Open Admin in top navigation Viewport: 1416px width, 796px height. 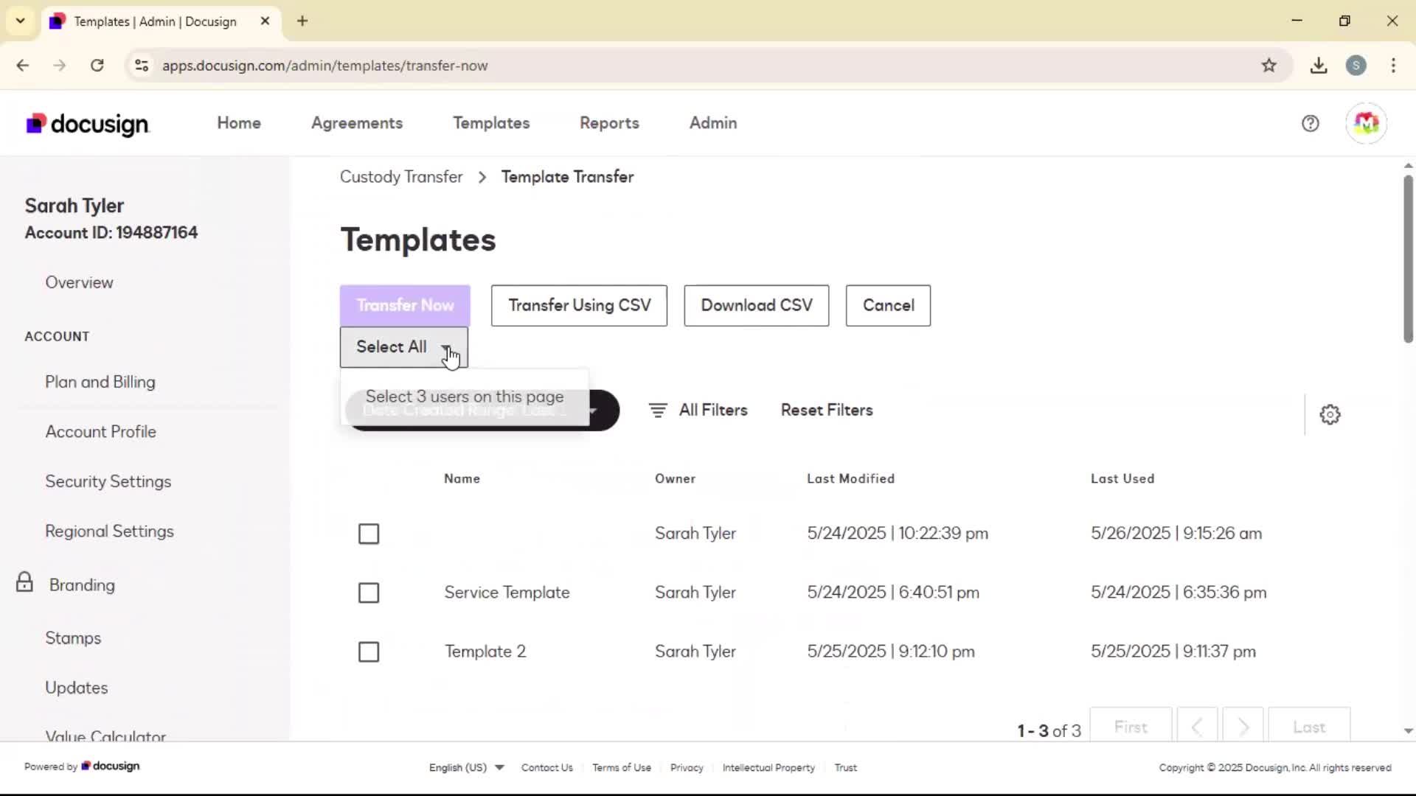click(x=713, y=123)
